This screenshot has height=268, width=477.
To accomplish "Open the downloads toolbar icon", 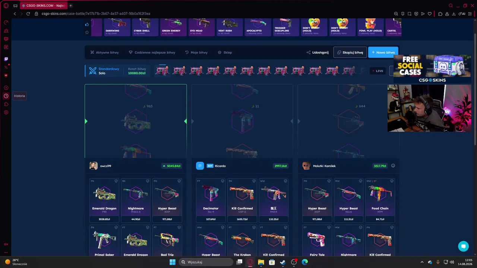I will click(454, 14).
